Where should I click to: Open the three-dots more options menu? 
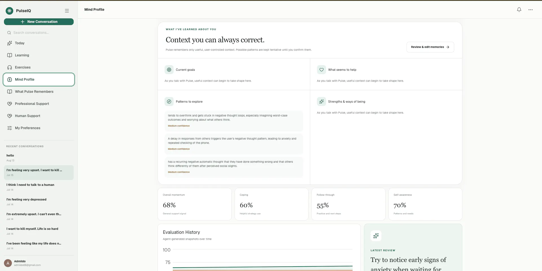pyautogui.click(x=530, y=10)
